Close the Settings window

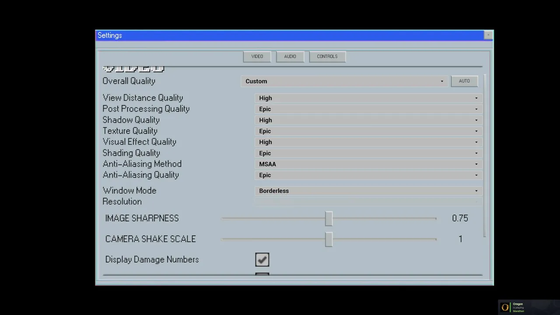(488, 35)
